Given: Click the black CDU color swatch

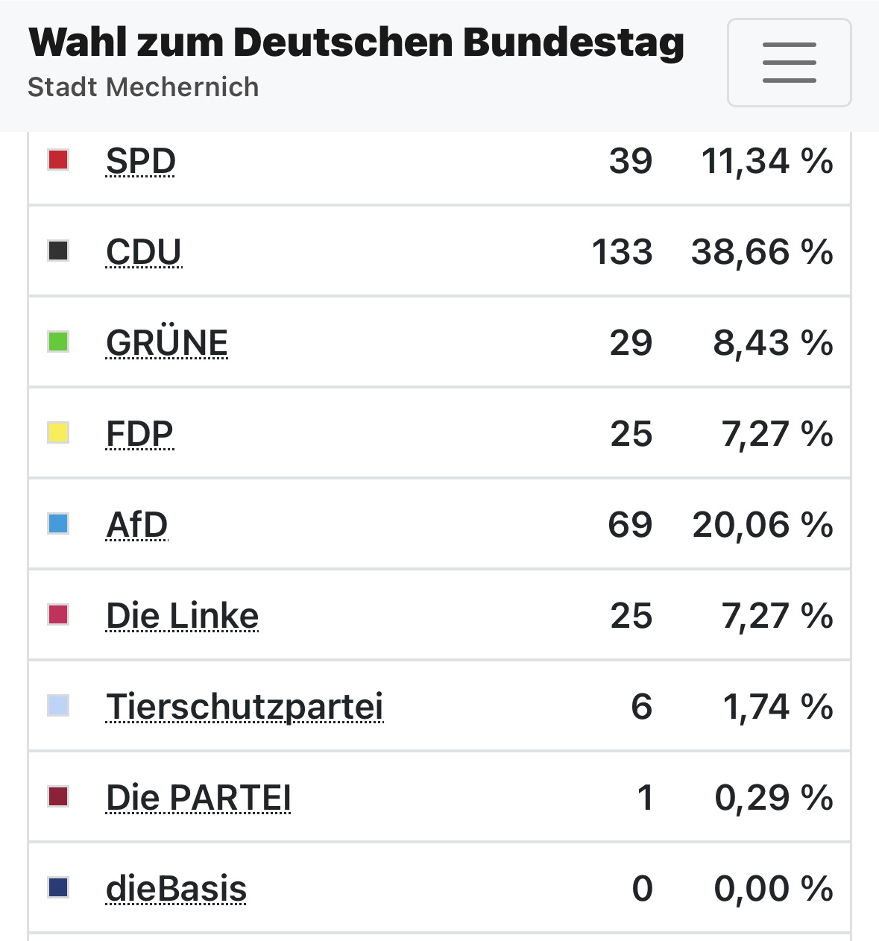Looking at the screenshot, I should pos(58,251).
